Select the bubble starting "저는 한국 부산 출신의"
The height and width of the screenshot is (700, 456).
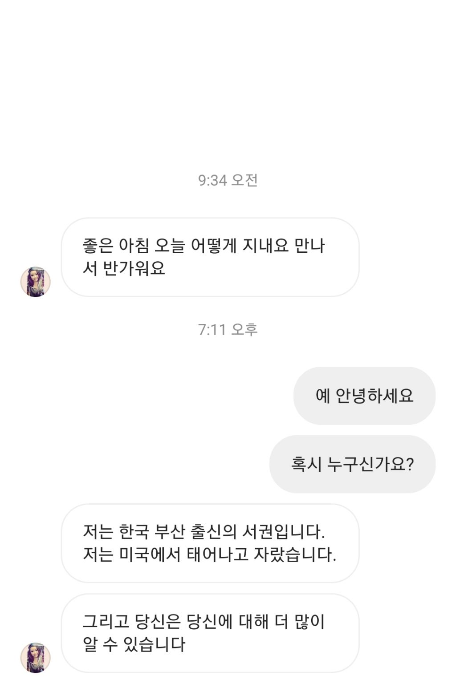click(210, 543)
